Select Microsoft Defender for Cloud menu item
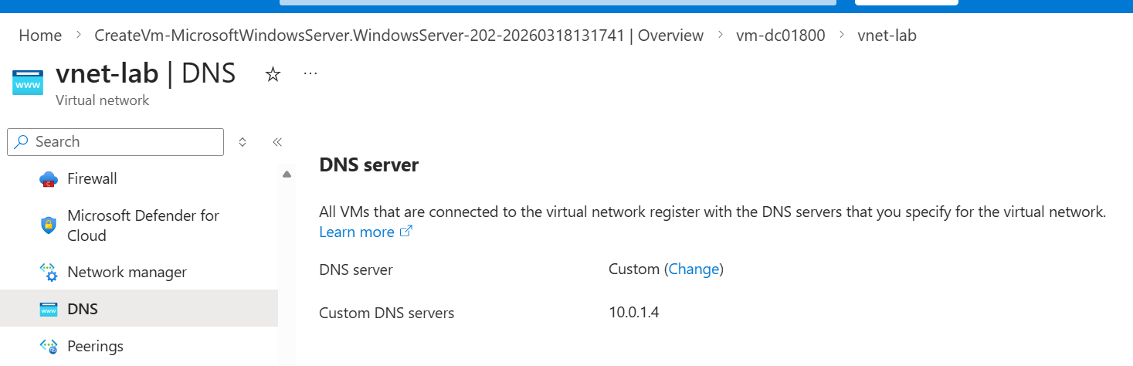1133x366 pixels. 143,225
